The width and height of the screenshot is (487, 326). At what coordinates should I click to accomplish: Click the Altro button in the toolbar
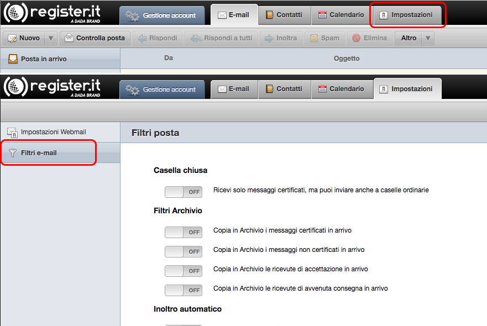[x=409, y=39]
